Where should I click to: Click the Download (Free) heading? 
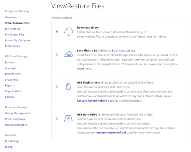pyautogui.click(x=88, y=28)
